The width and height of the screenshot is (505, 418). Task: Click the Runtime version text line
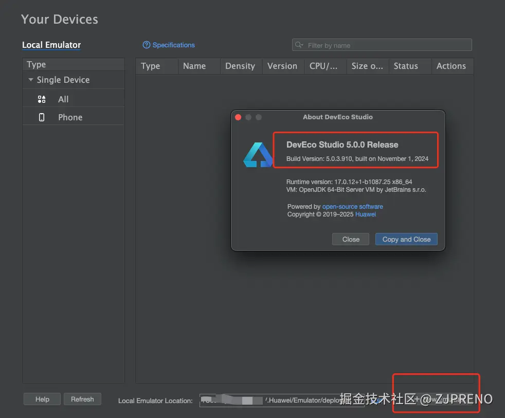click(x=349, y=181)
